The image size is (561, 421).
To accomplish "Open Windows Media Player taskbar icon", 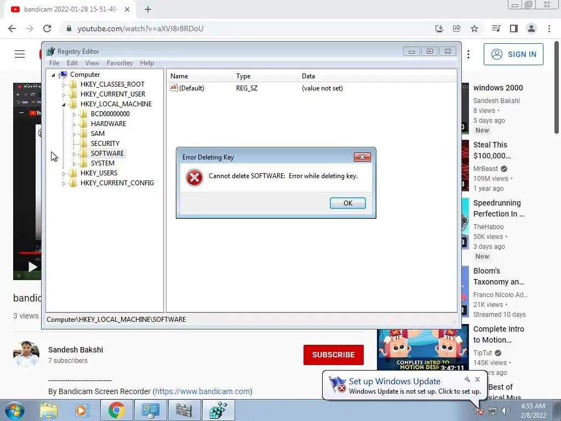I will [82, 411].
